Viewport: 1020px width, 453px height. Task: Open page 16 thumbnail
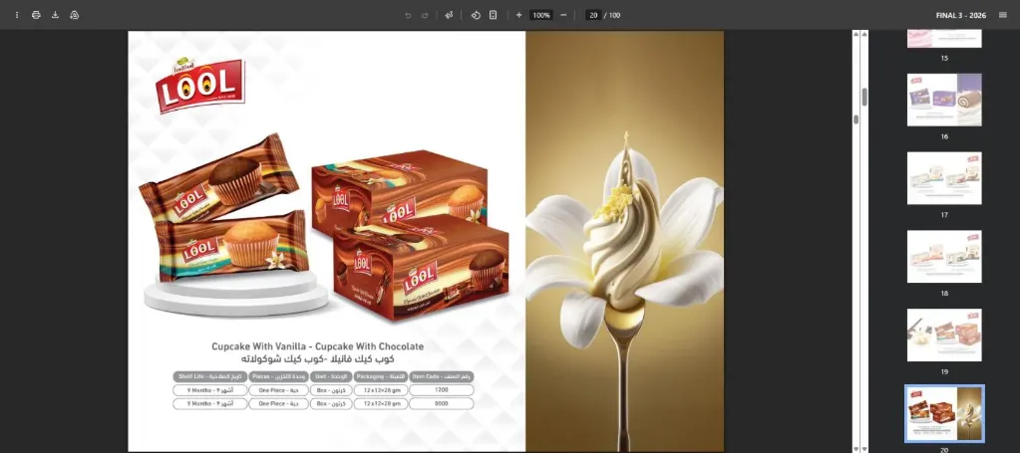tap(944, 100)
